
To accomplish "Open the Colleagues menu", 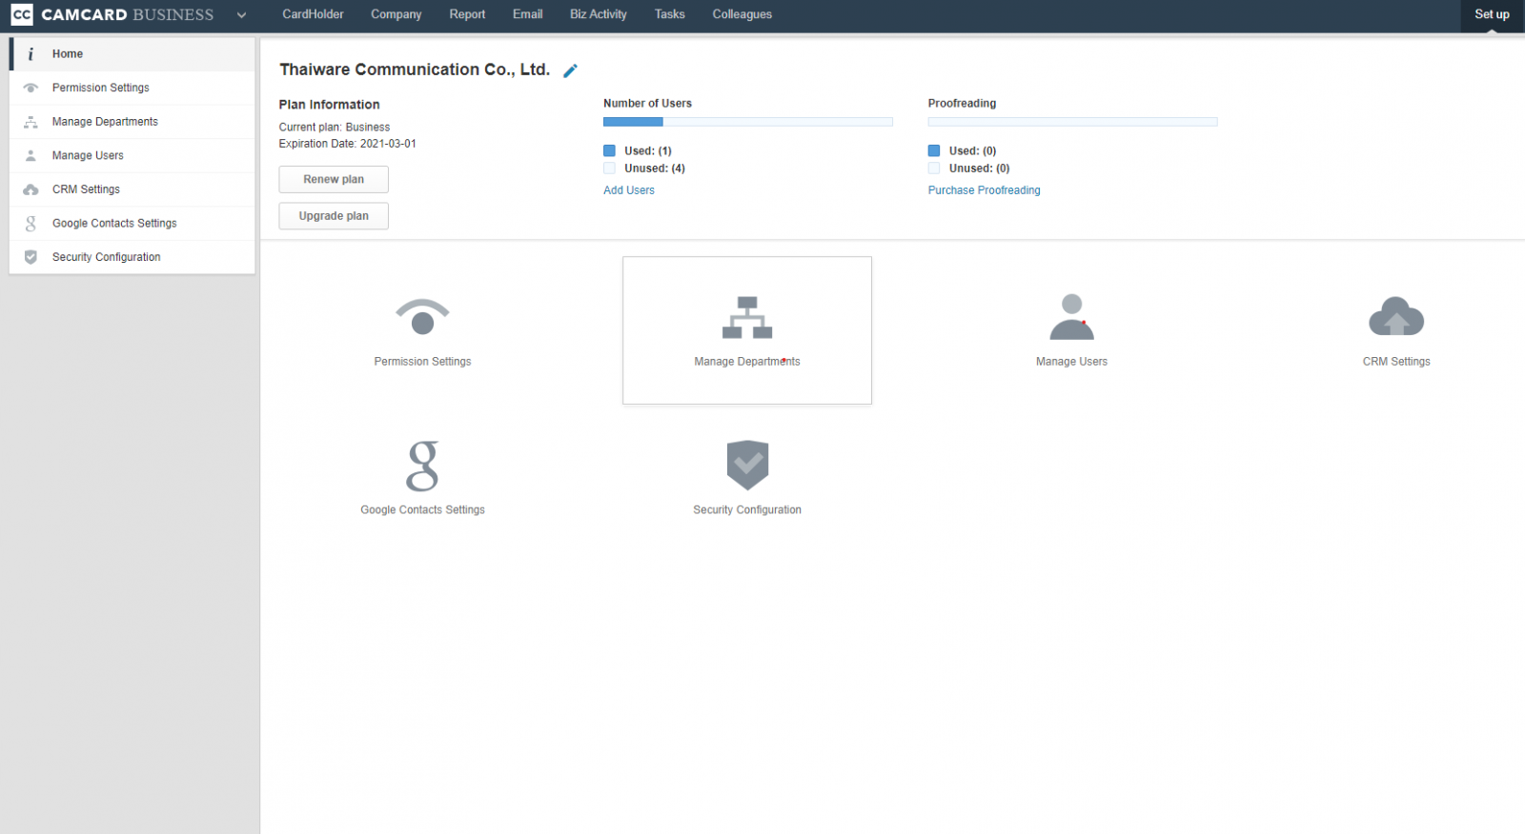I will click(x=742, y=14).
